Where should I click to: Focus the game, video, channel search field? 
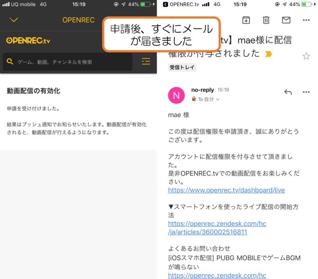67,62
